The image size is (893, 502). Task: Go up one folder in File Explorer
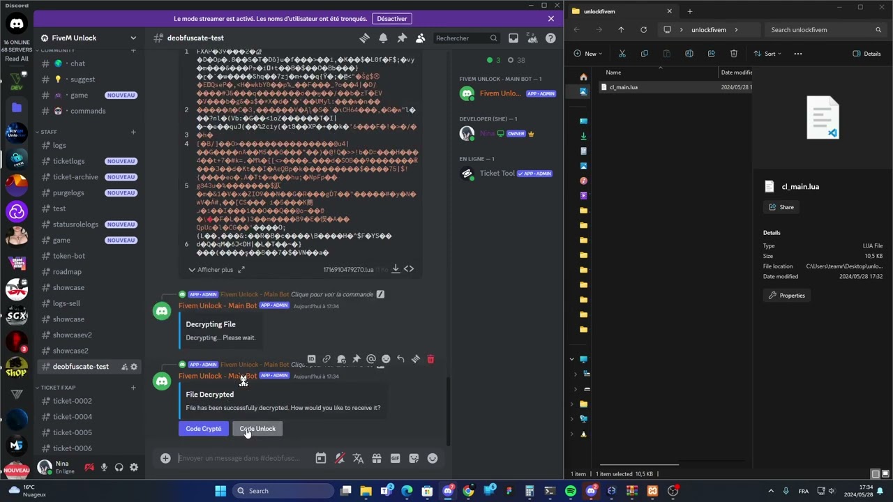tap(621, 30)
